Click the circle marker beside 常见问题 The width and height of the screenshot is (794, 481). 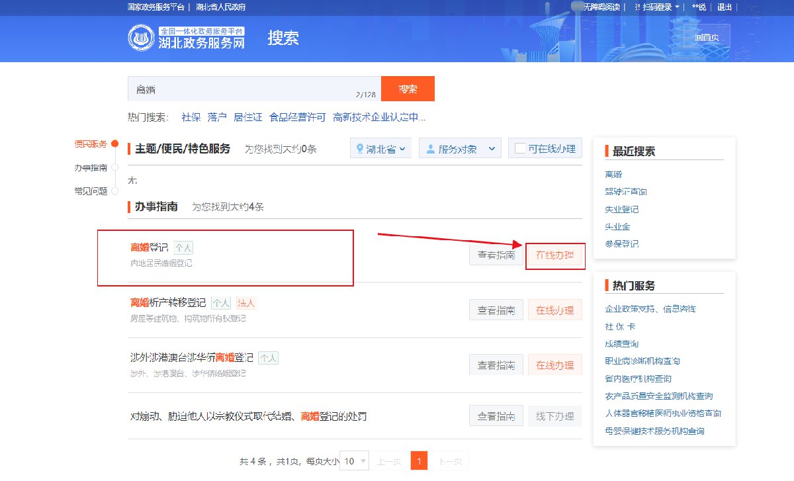[115, 191]
